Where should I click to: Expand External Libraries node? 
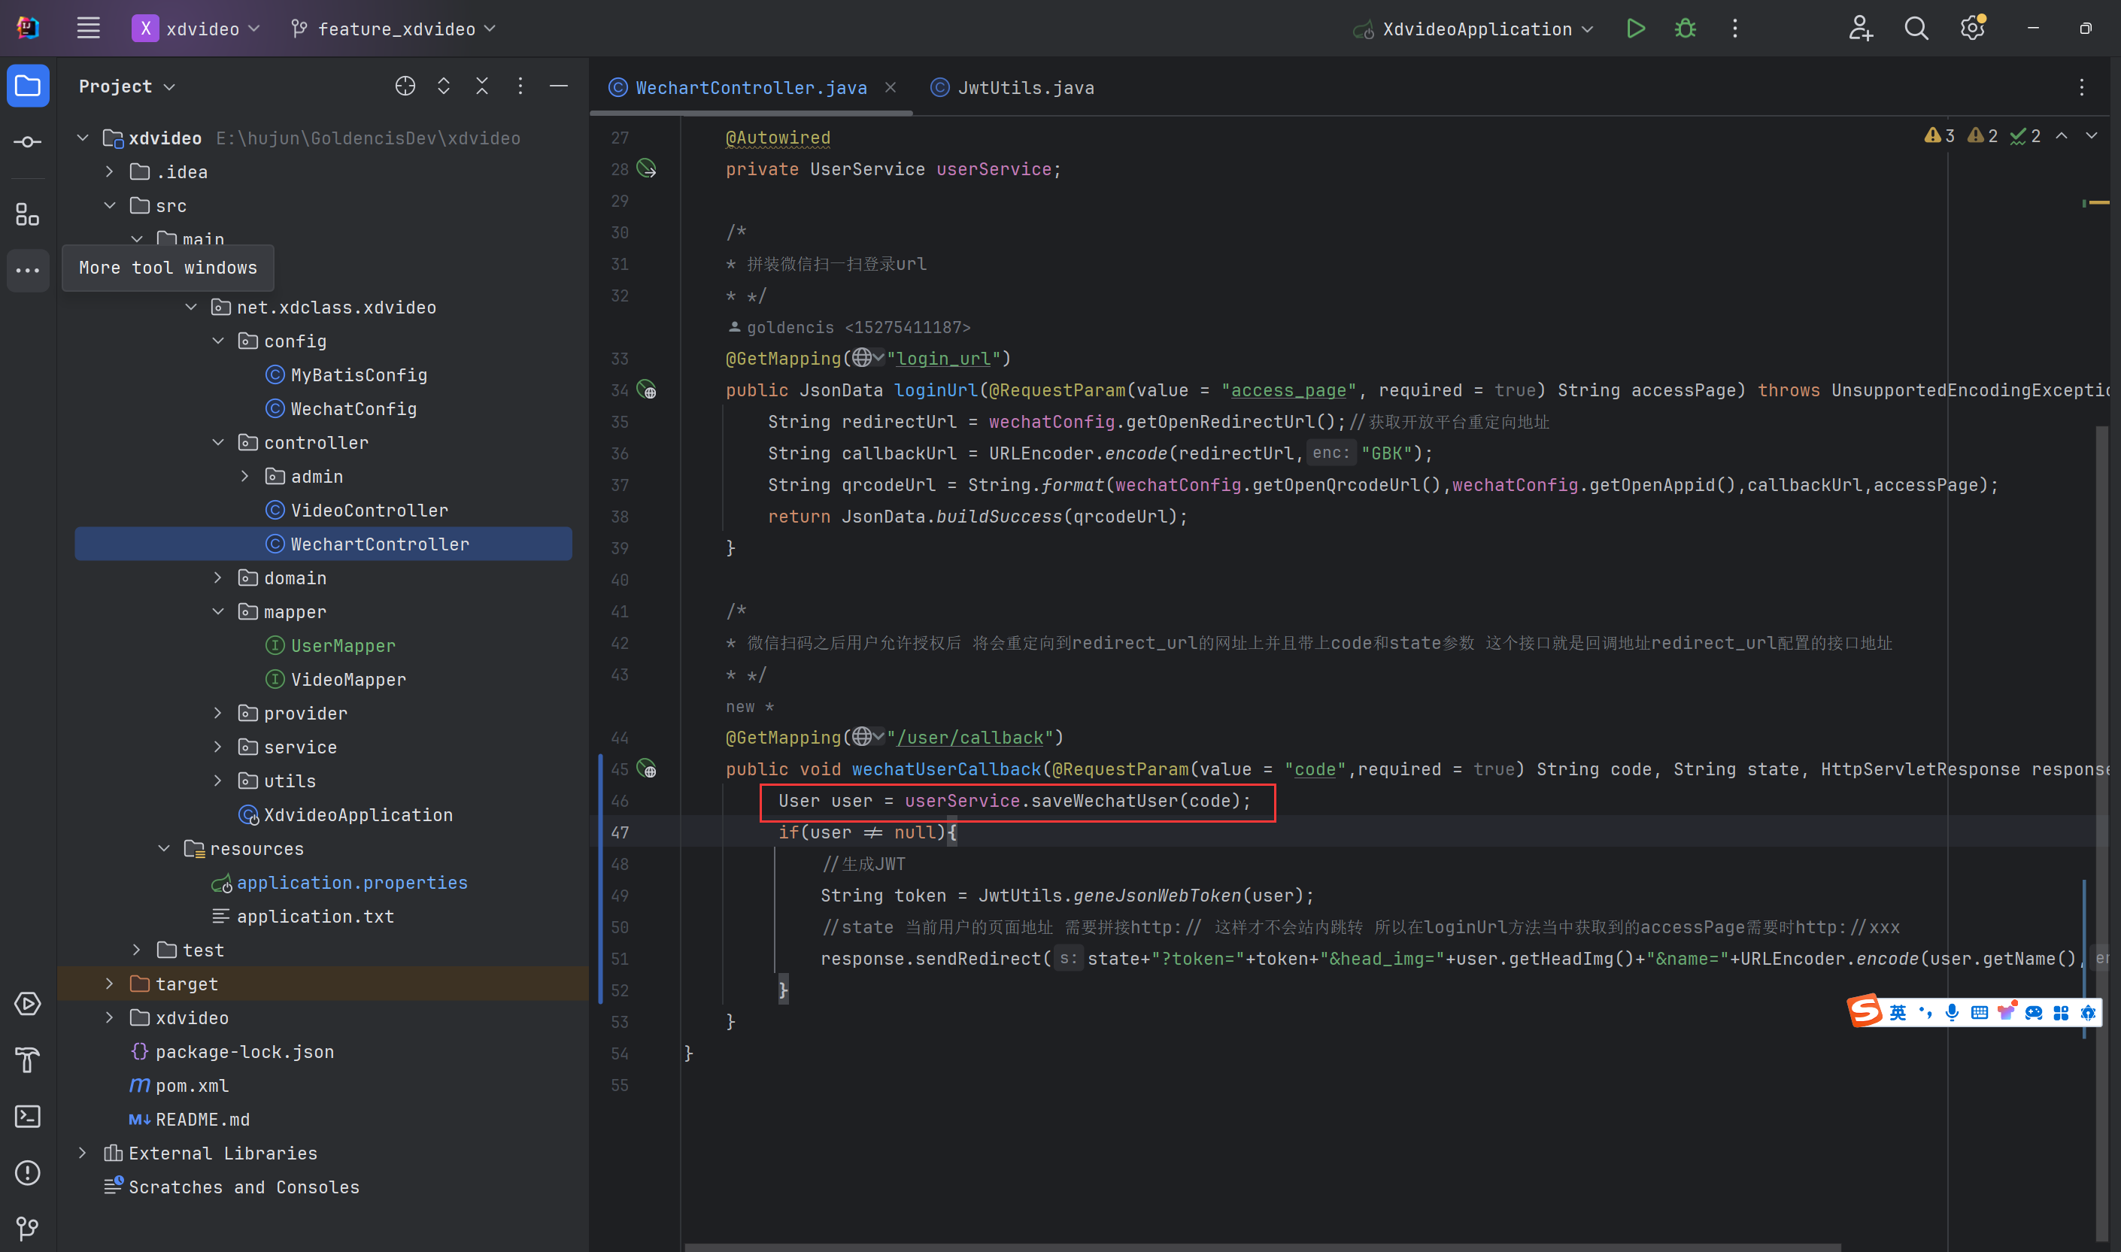83,1153
